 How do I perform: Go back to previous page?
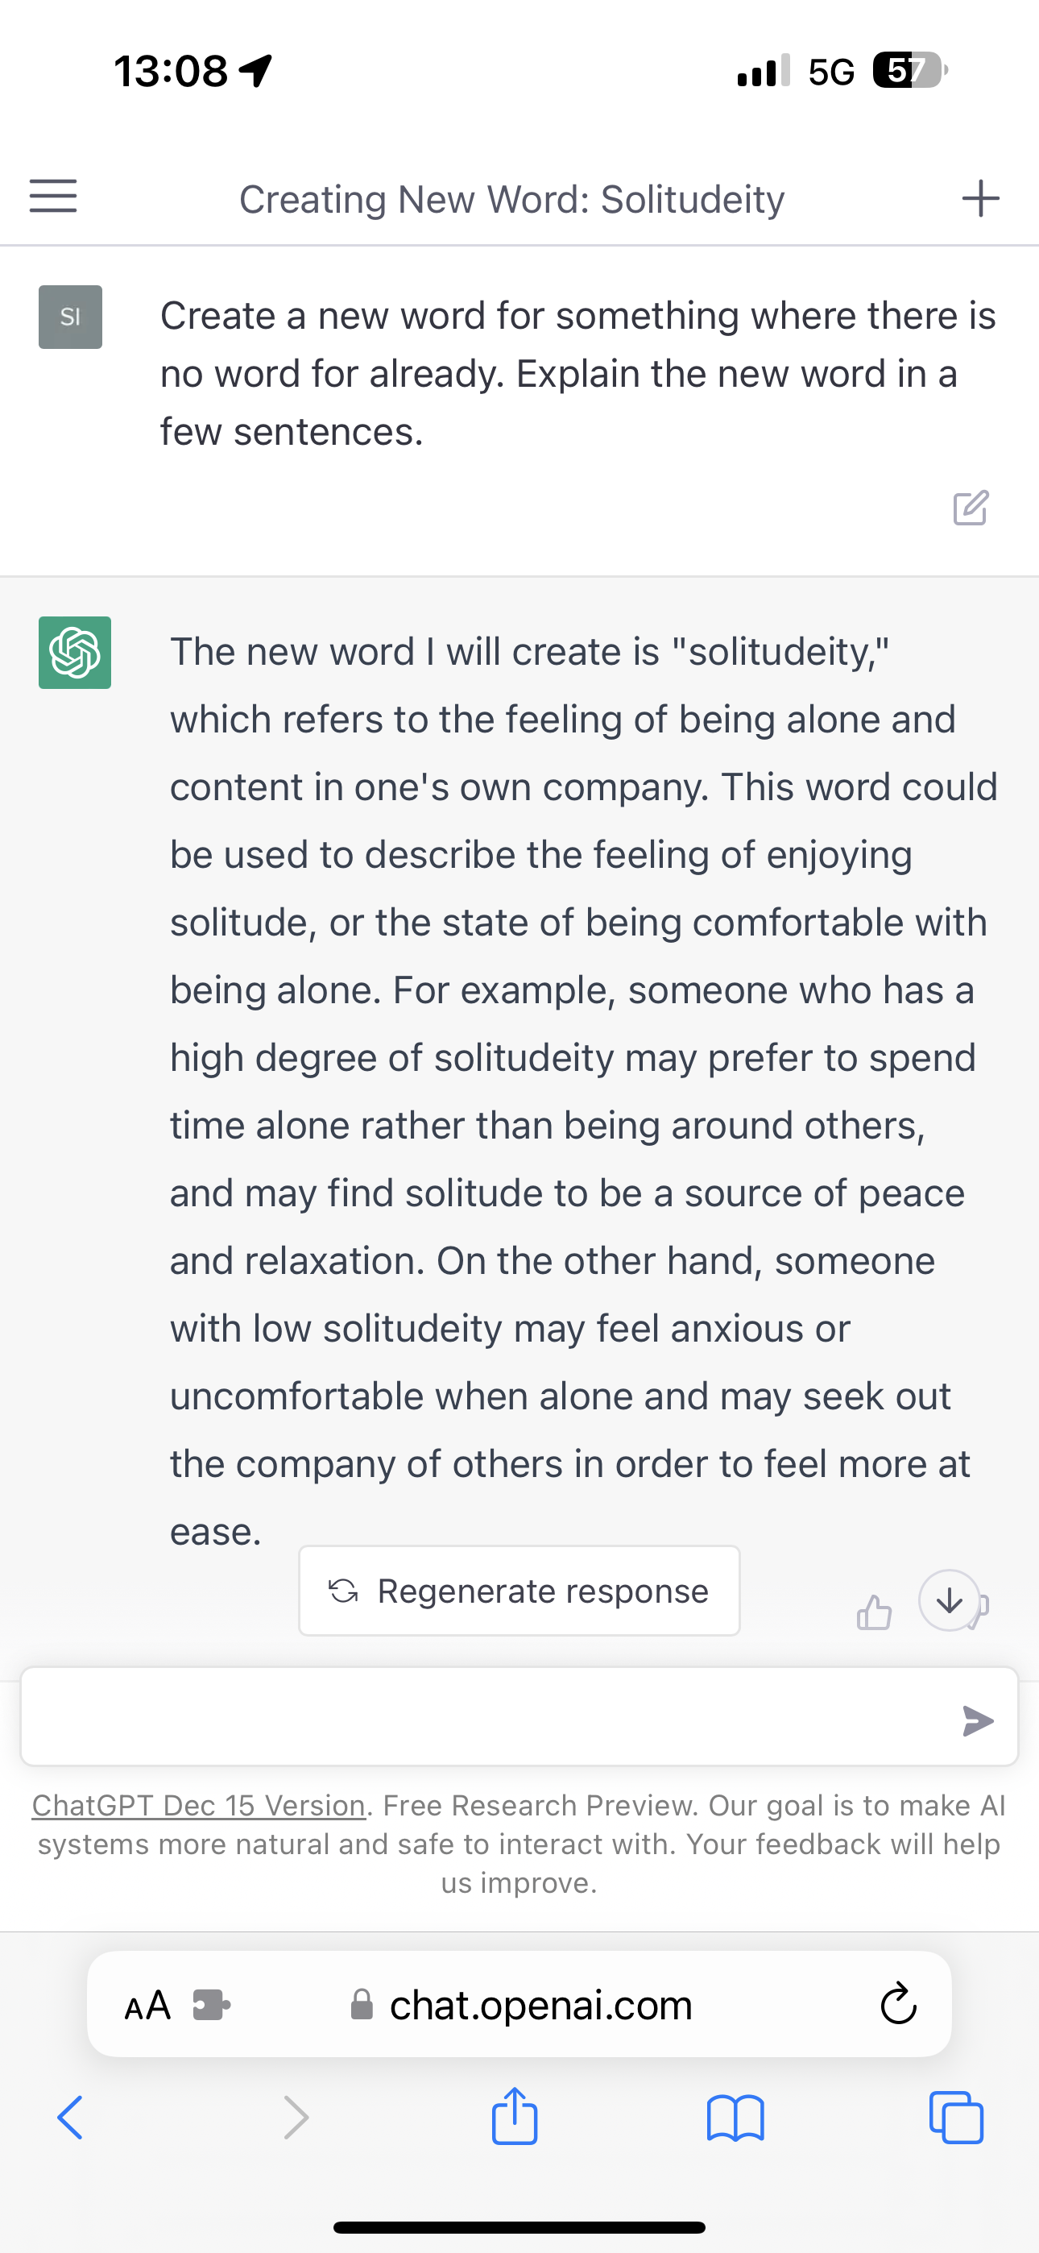point(70,2118)
